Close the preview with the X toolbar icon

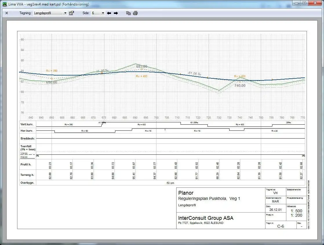(x=6, y=13)
